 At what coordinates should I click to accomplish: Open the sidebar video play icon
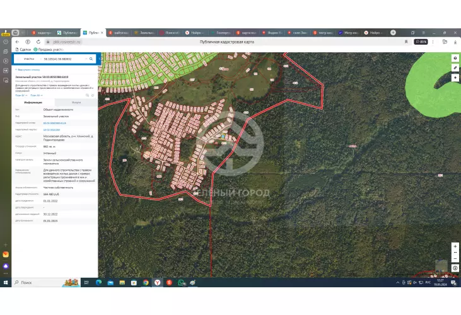coord(6,61)
